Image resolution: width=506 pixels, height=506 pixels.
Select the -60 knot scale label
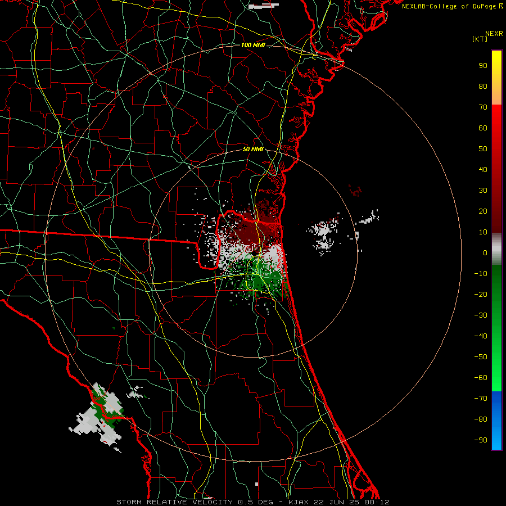click(481, 378)
